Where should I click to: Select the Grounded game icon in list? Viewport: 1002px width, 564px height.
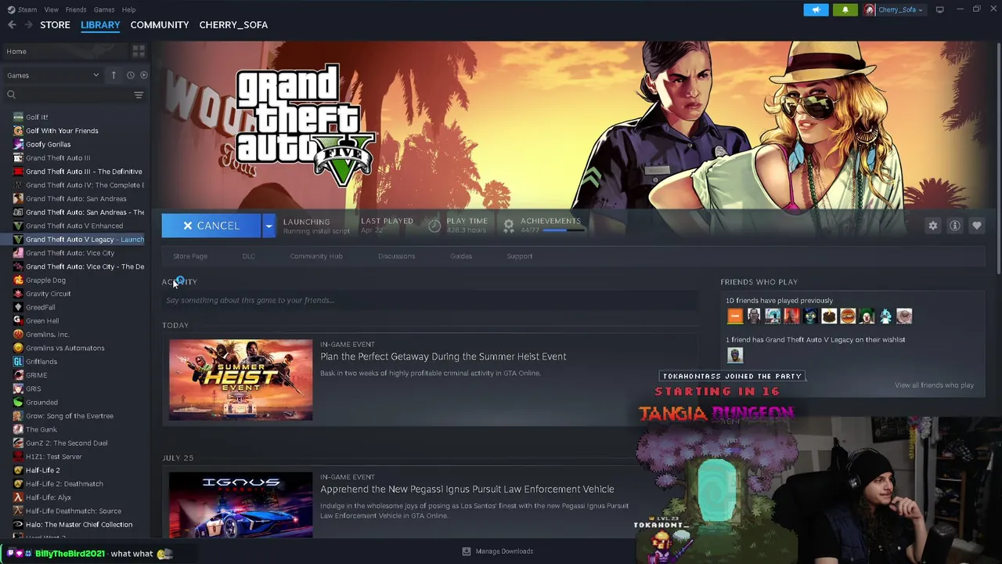tap(18, 403)
